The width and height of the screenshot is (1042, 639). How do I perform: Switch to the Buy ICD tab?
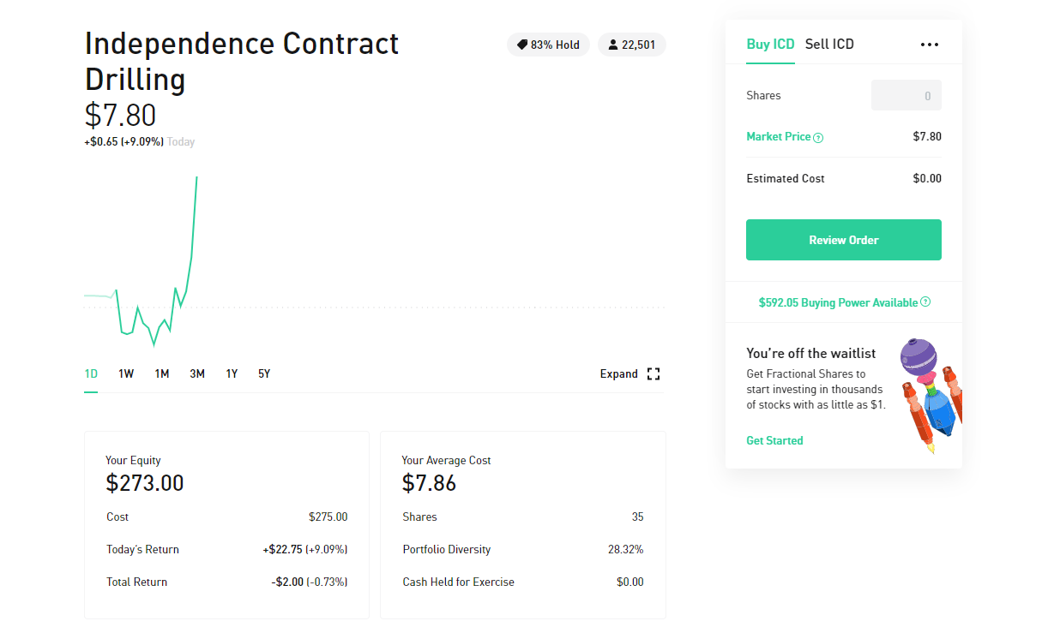tap(770, 44)
